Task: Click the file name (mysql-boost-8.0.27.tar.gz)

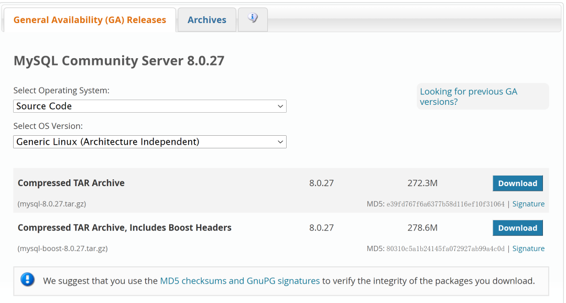Action: click(62, 248)
